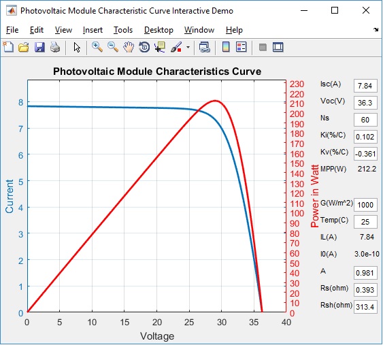This screenshot has width=383, height=345.
Task: Open the Tools menu
Action: click(123, 30)
